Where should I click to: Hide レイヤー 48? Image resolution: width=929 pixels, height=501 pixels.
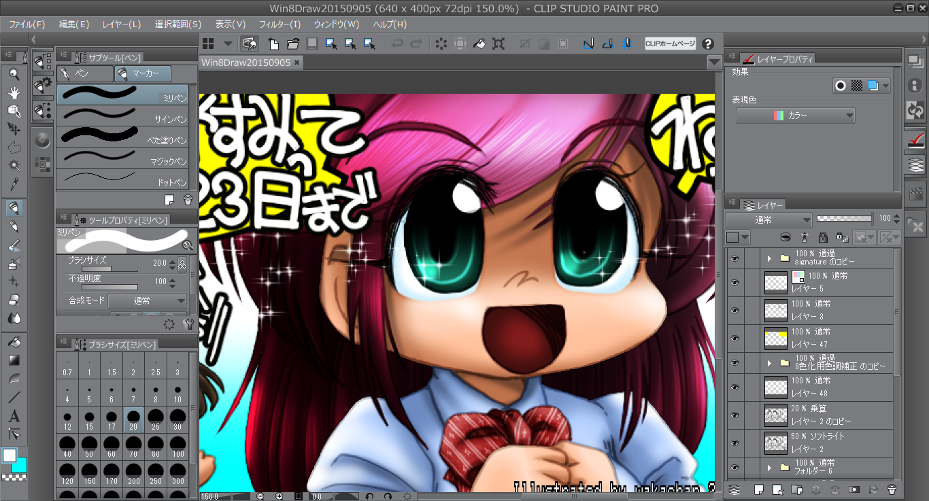(734, 387)
